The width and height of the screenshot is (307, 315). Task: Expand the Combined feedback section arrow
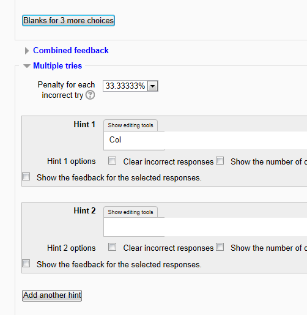(x=27, y=51)
